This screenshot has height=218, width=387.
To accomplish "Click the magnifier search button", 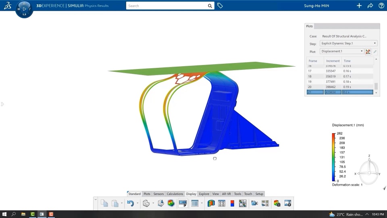I will tap(210, 6).
